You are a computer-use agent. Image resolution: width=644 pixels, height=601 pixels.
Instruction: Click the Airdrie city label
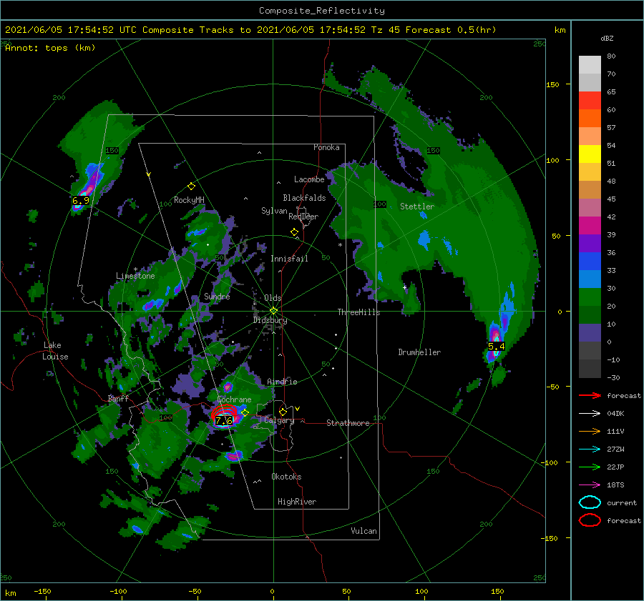tap(282, 382)
